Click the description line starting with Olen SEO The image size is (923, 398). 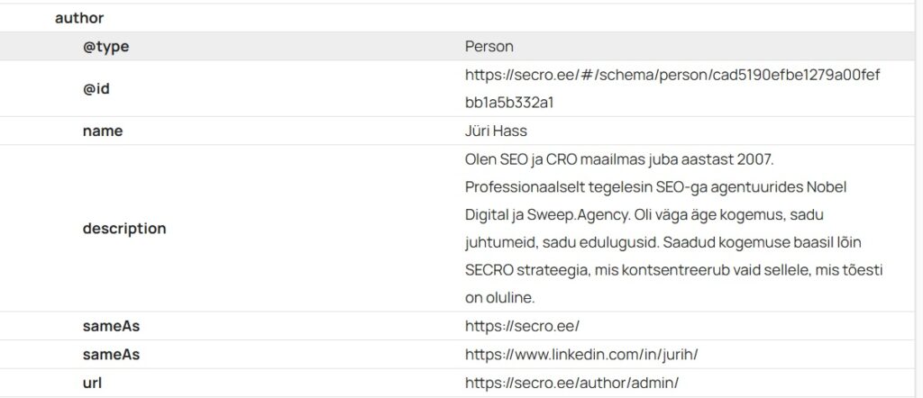pyautogui.click(x=619, y=159)
